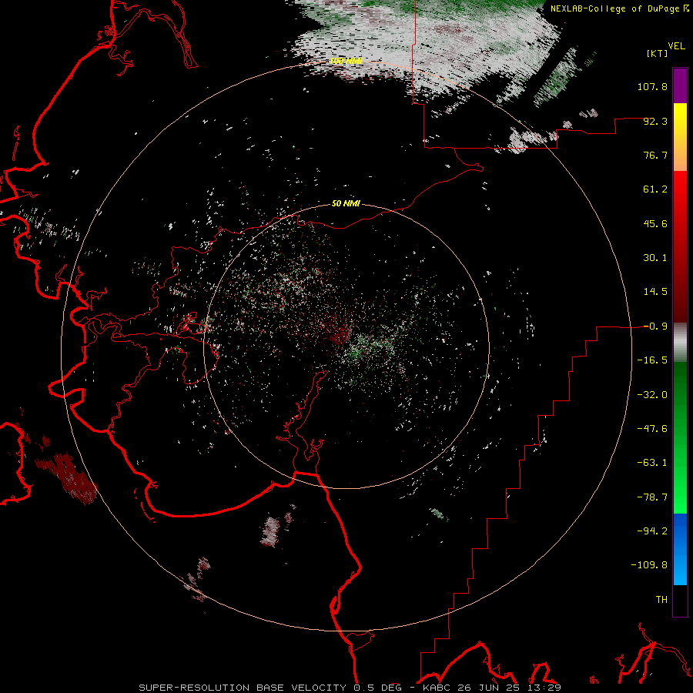The image size is (693, 693).
Task: Select the 14.5 velocity scale value
Action: coord(655,292)
